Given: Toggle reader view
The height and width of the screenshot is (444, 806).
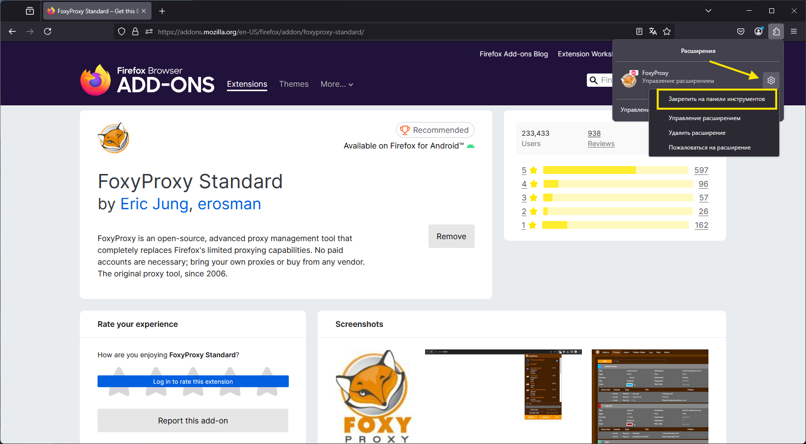Looking at the screenshot, I should tap(639, 31).
